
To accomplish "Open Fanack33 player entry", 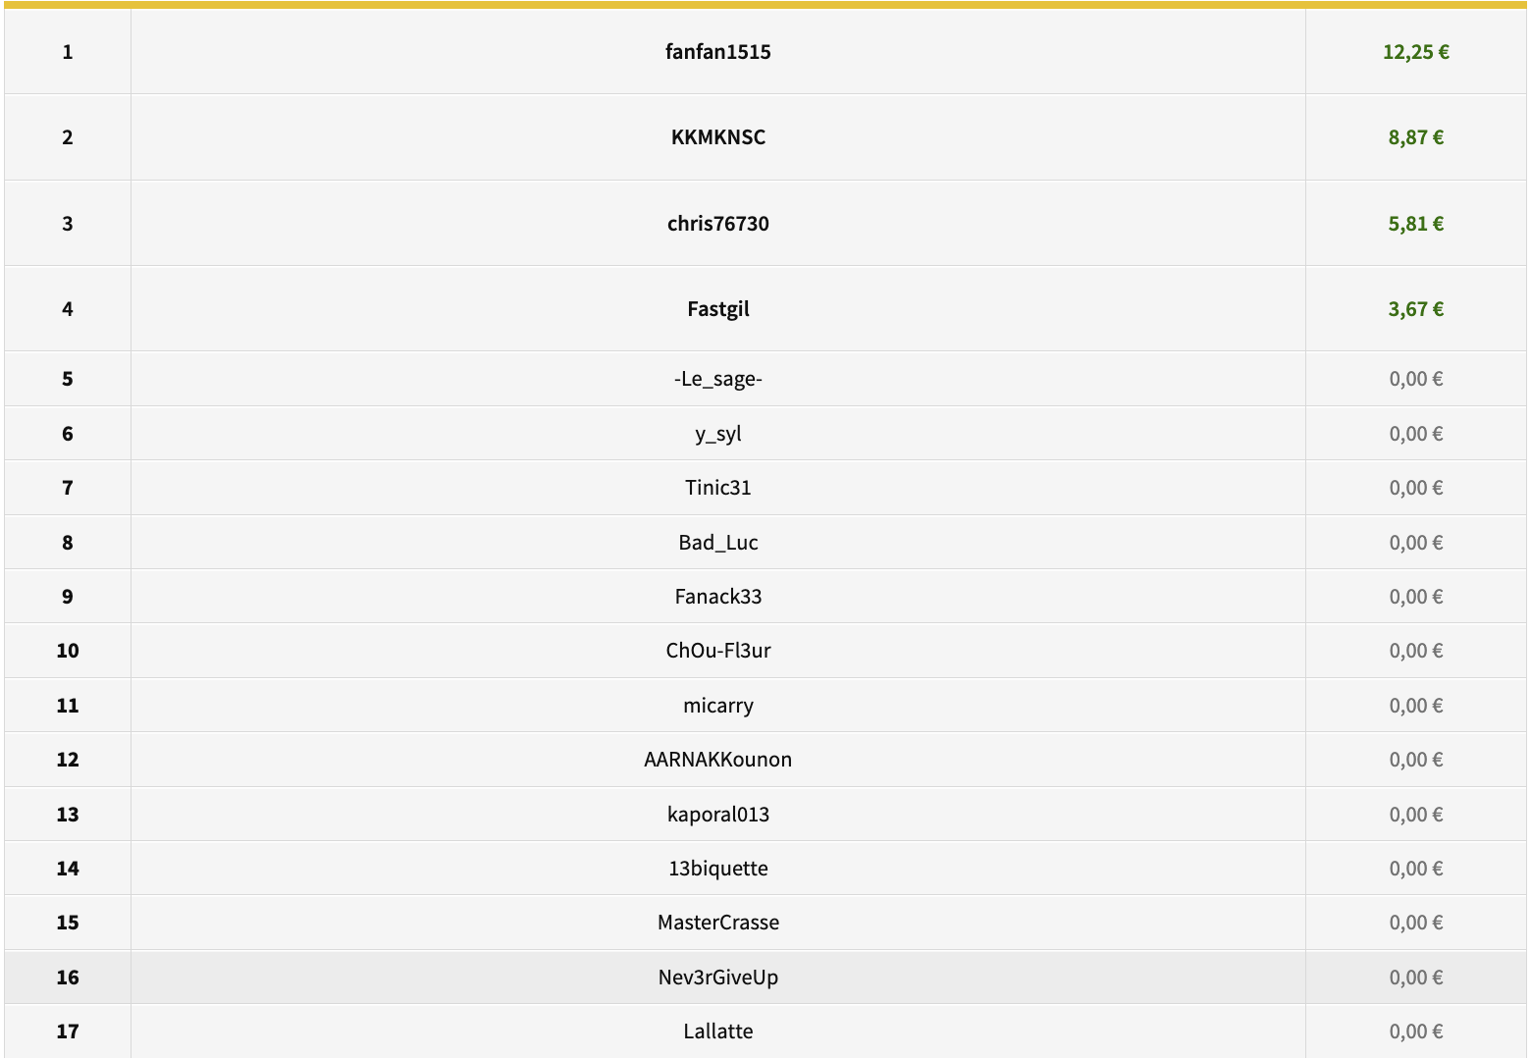I will [x=717, y=597].
